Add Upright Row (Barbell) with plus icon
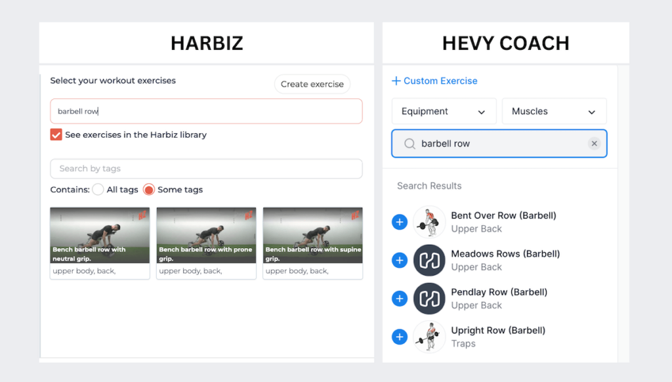 [400, 337]
